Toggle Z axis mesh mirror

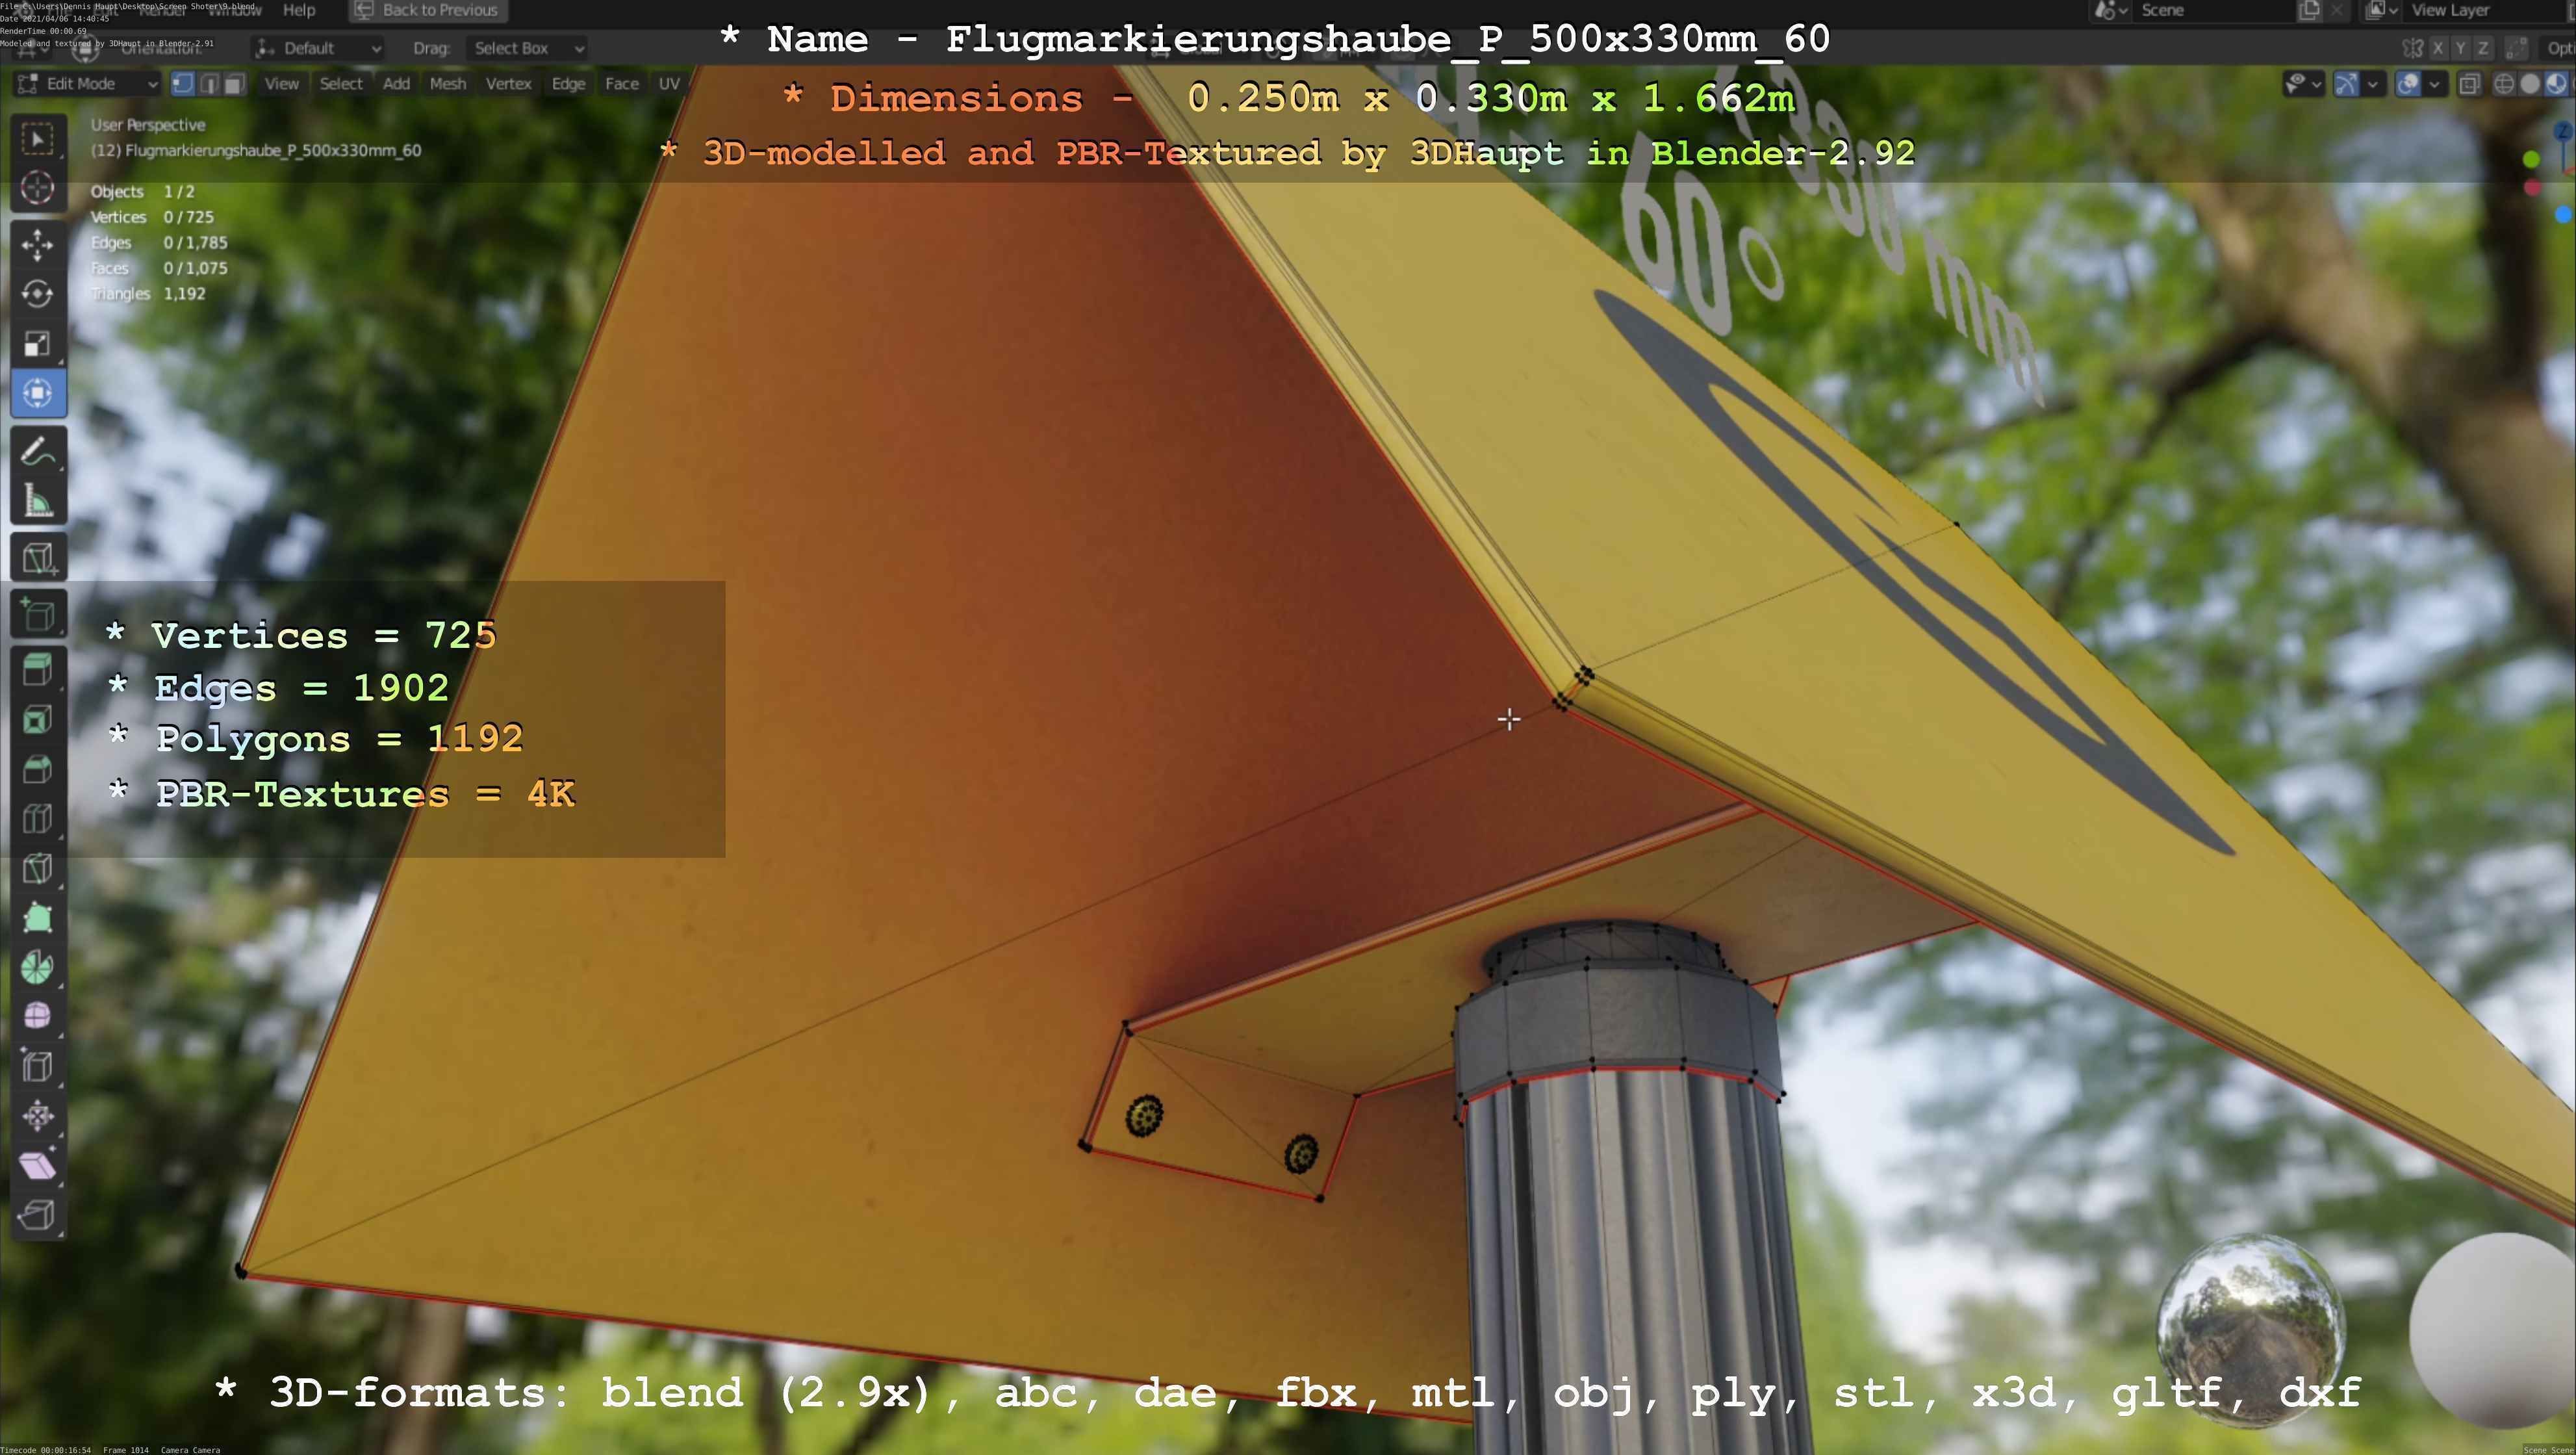point(2483,48)
